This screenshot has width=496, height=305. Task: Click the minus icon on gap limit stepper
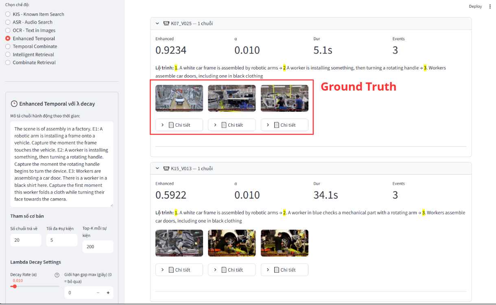pos(98,293)
